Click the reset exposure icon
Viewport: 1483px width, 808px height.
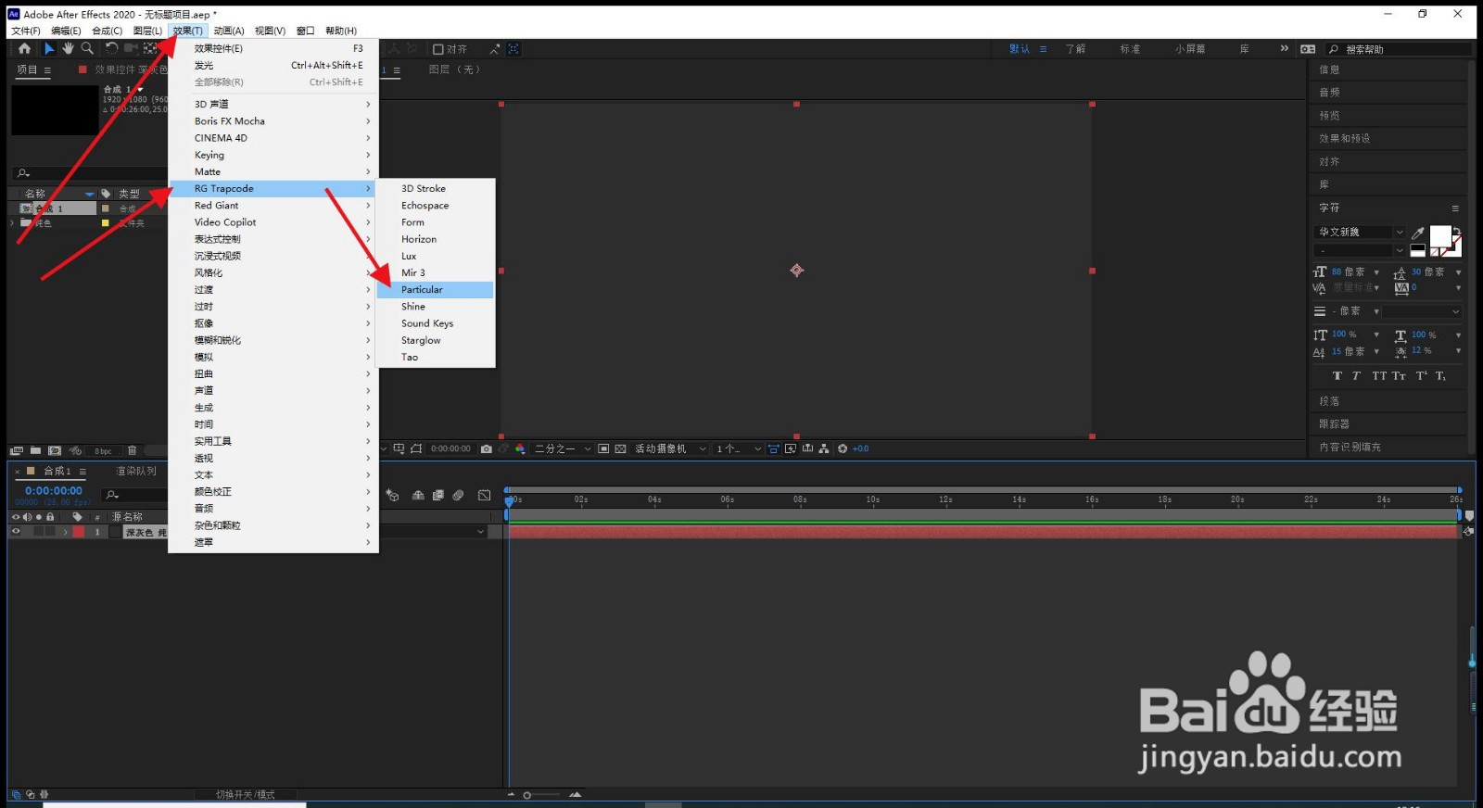coord(843,448)
